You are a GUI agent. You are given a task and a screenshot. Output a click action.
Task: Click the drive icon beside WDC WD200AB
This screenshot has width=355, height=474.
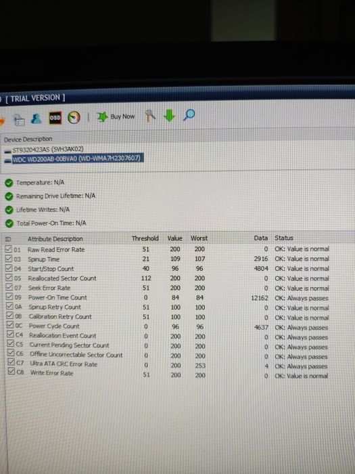tap(8, 160)
